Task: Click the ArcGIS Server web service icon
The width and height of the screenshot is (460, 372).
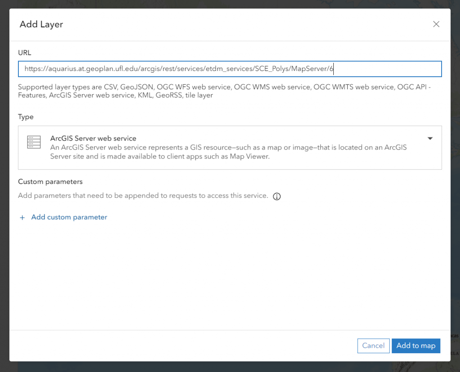Action: coord(34,142)
